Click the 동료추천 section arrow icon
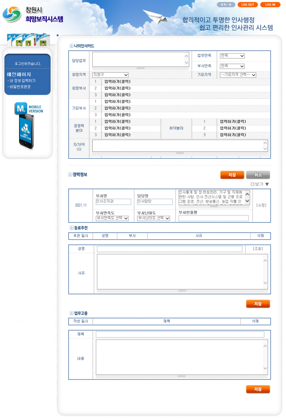The image size is (286, 418). click(71, 228)
